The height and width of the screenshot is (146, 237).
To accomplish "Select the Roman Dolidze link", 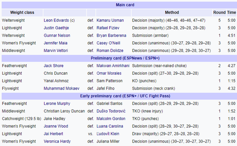I will [109, 51].
